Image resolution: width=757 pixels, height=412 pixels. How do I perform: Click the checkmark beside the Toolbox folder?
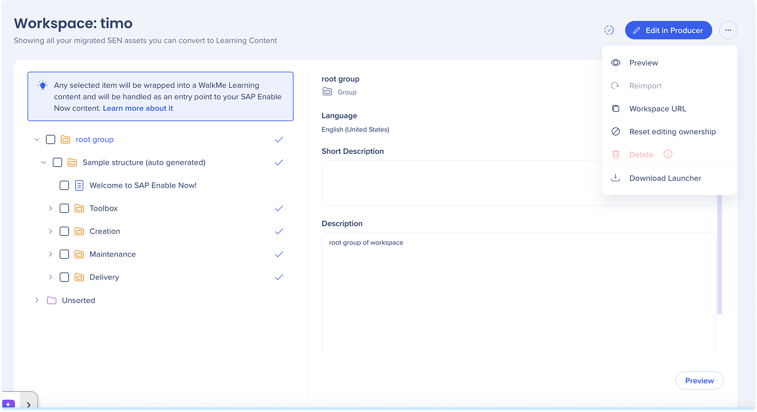pyautogui.click(x=279, y=208)
